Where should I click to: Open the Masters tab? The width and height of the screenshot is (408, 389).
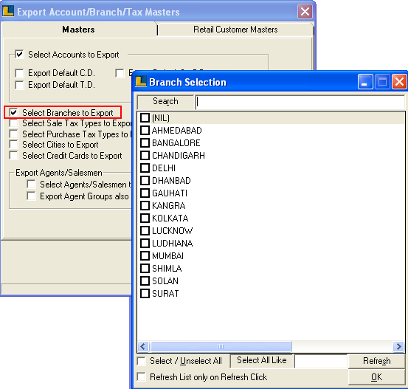79,30
